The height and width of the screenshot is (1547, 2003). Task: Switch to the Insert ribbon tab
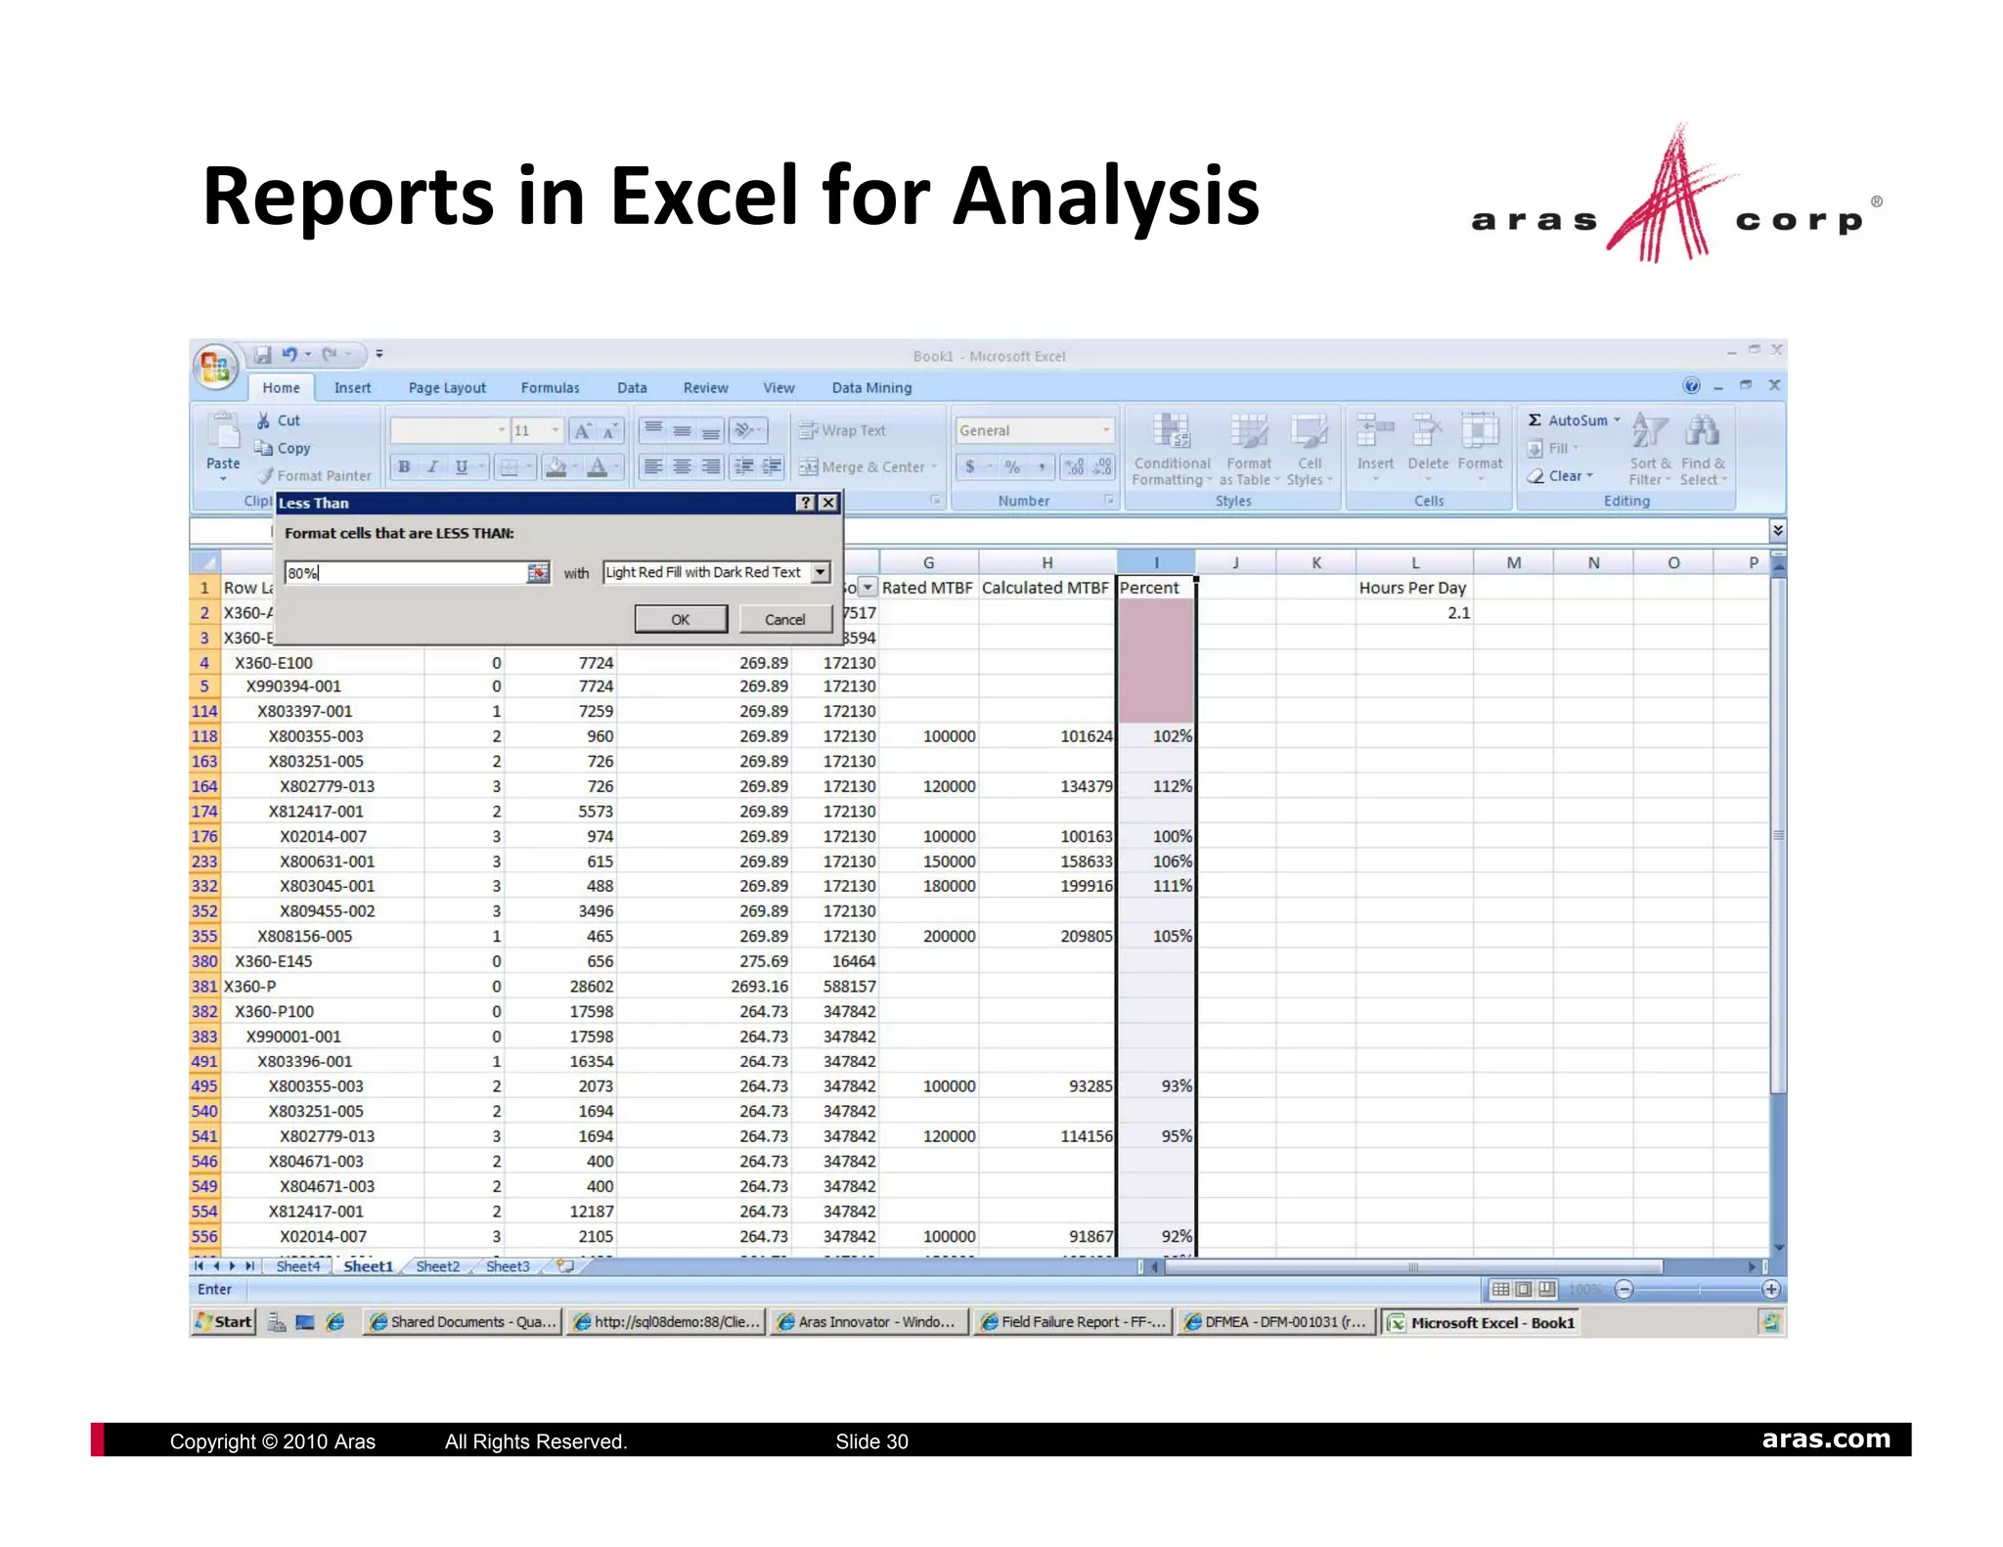[352, 388]
